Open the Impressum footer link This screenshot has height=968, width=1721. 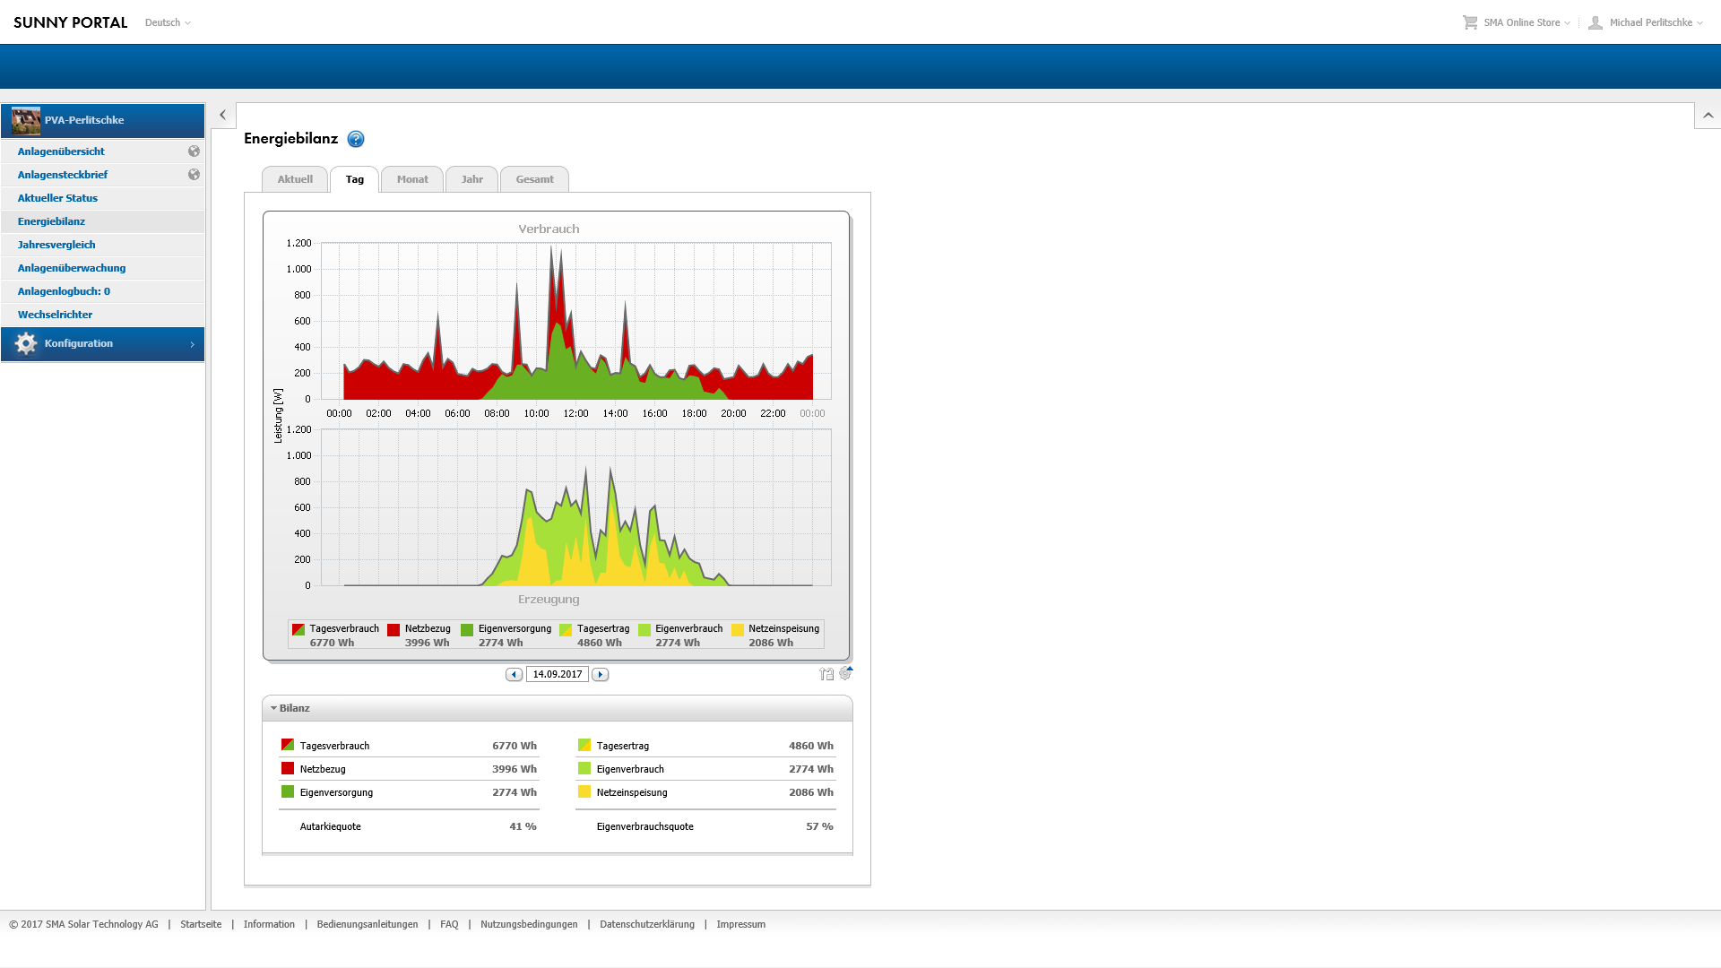tap(740, 924)
